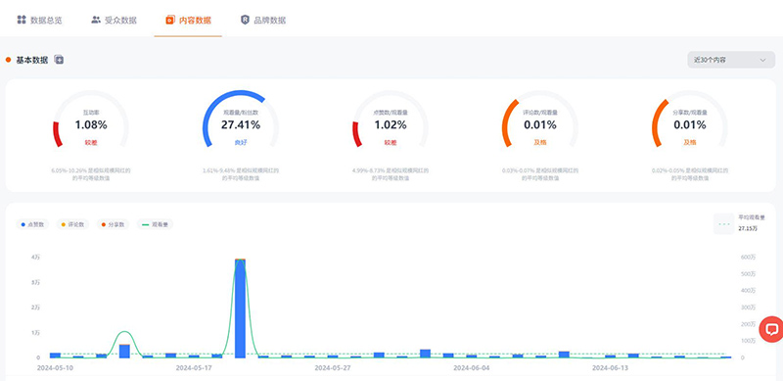The image size is (783, 381).
Task: Toggle the 点赞数 legend series
Action: point(33,224)
